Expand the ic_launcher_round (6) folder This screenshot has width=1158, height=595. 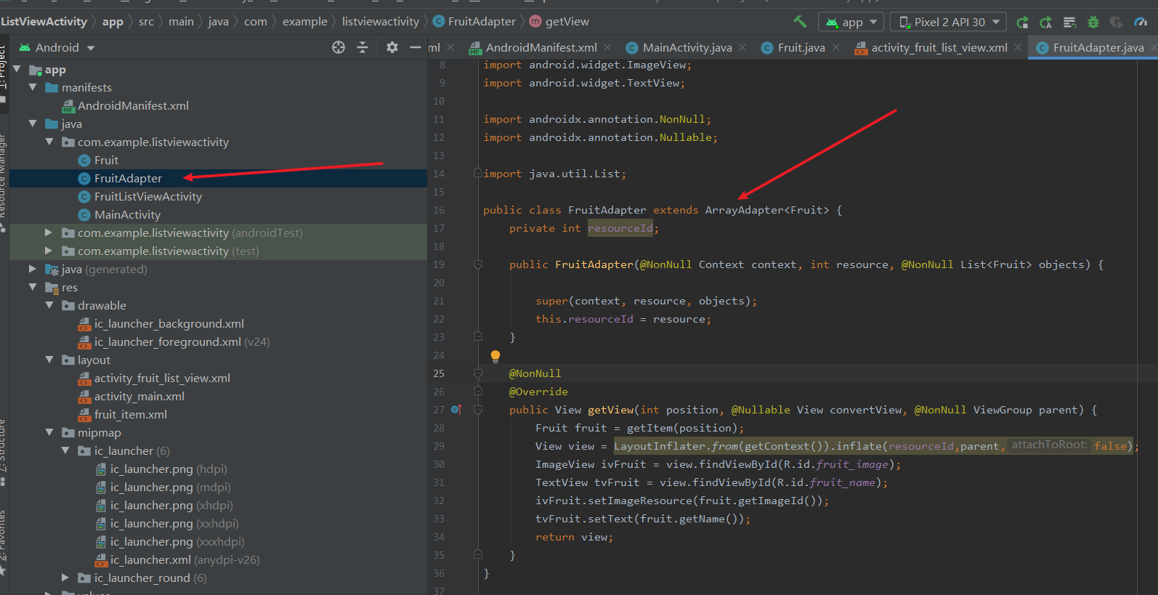[x=65, y=578]
